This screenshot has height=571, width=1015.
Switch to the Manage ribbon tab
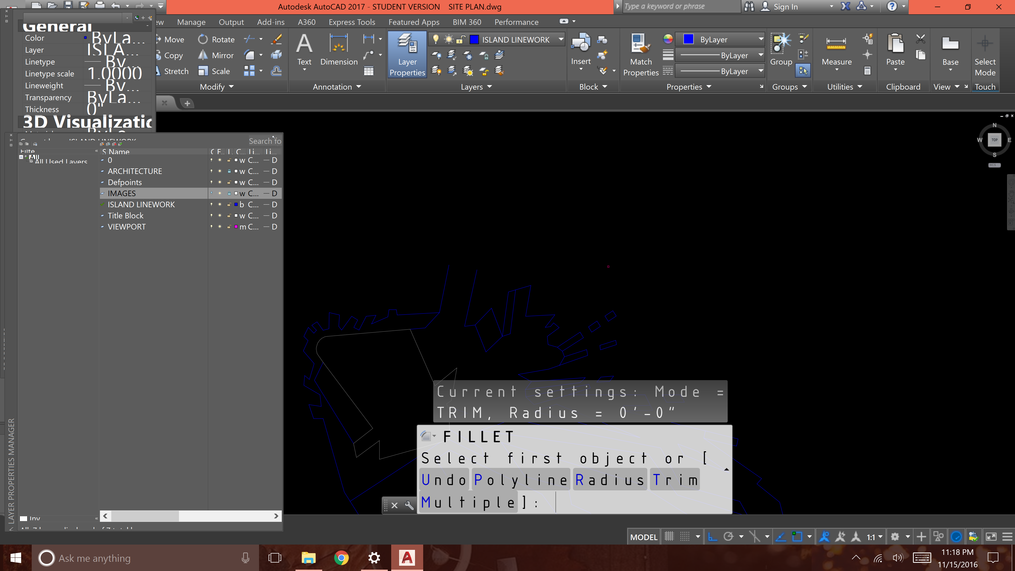pyautogui.click(x=191, y=22)
